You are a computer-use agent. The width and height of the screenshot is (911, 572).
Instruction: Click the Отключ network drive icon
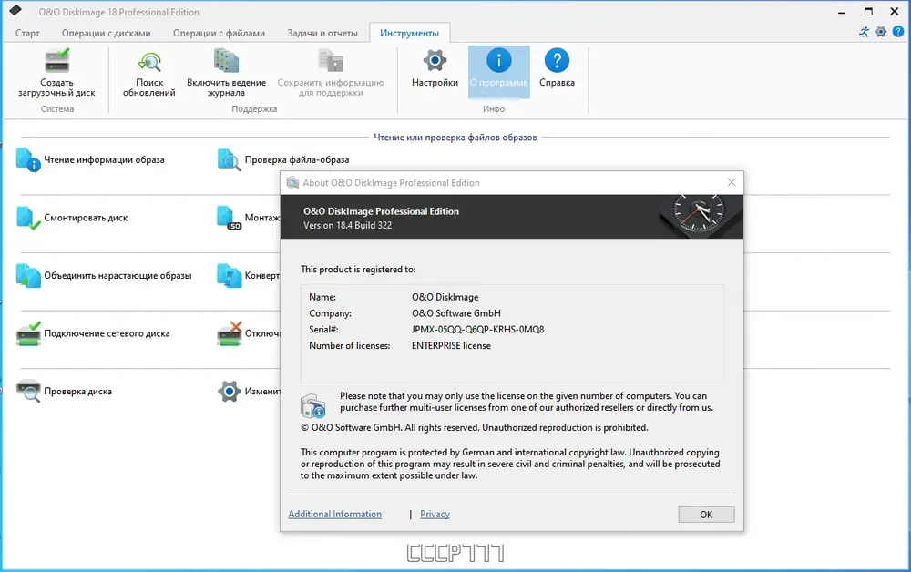(229, 334)
